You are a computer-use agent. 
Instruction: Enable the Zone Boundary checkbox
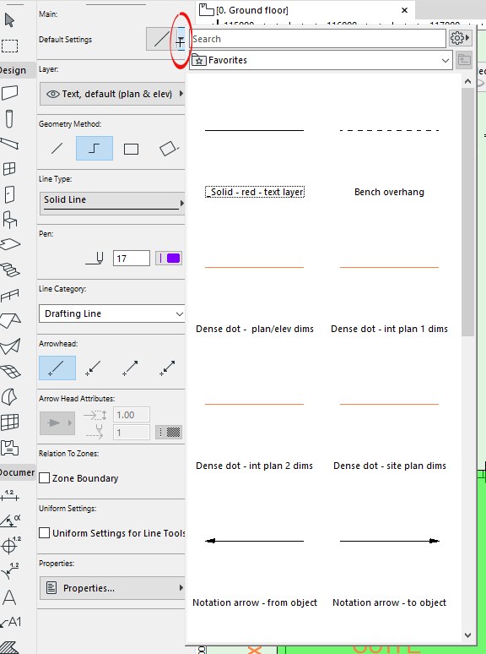pos(44,478)
